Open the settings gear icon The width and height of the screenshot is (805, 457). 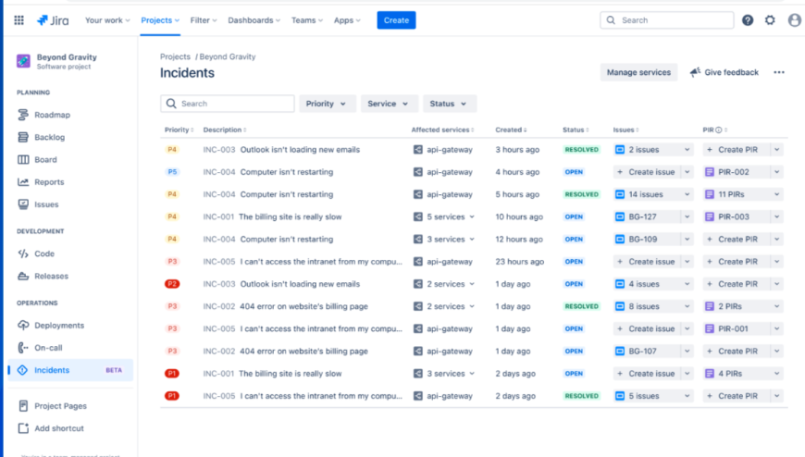770,20
